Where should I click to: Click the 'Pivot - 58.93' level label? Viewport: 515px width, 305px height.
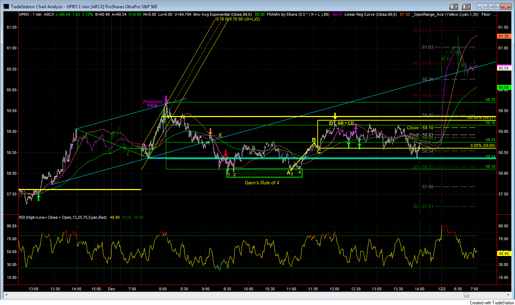421,135
